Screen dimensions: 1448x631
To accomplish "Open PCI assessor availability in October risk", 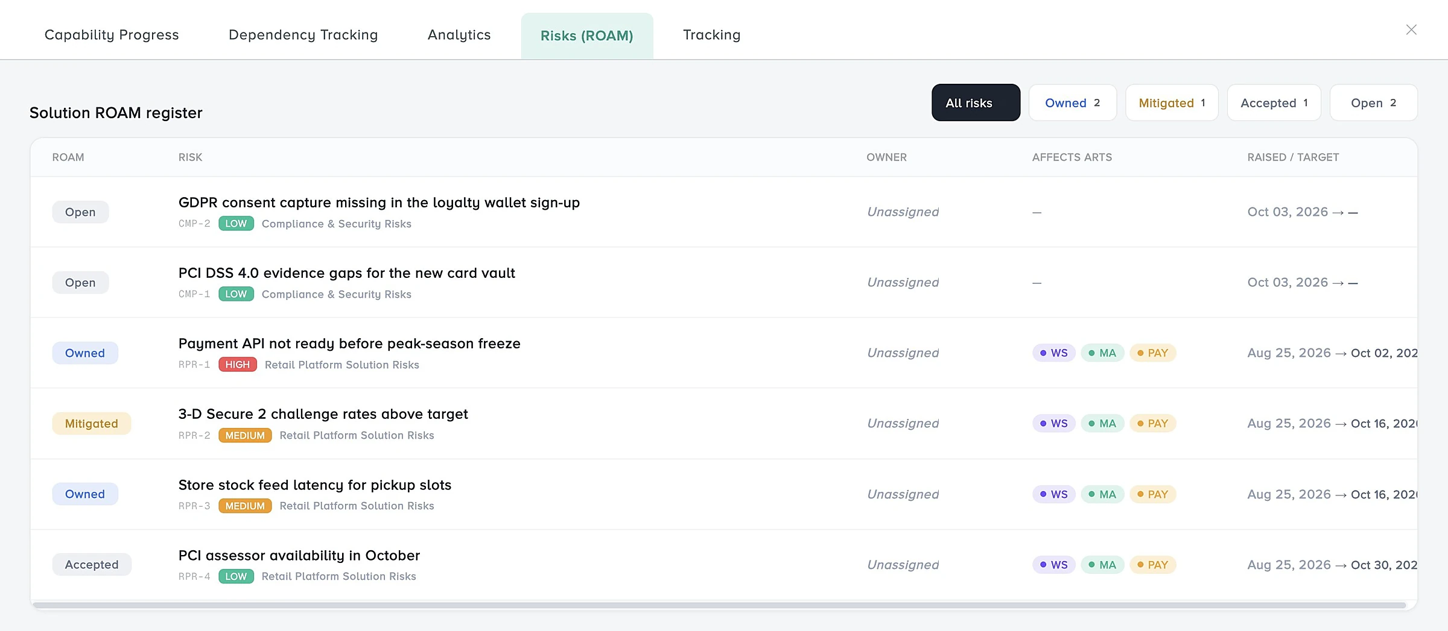I will (299, 556).
